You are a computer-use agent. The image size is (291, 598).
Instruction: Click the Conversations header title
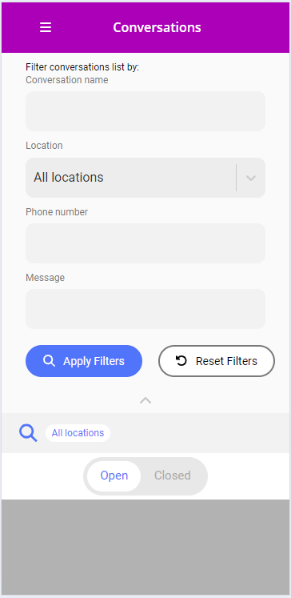[x=157, y=27]
